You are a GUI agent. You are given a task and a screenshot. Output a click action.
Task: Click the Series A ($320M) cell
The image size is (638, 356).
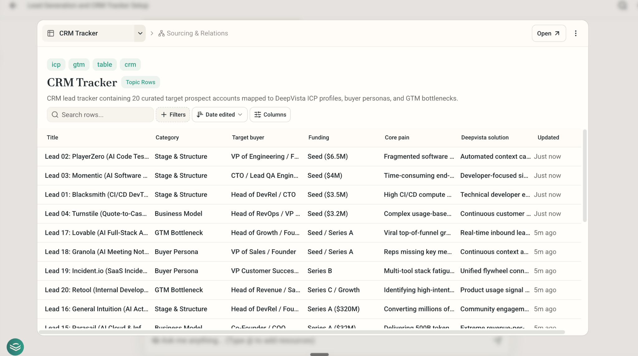pos(333,309)
